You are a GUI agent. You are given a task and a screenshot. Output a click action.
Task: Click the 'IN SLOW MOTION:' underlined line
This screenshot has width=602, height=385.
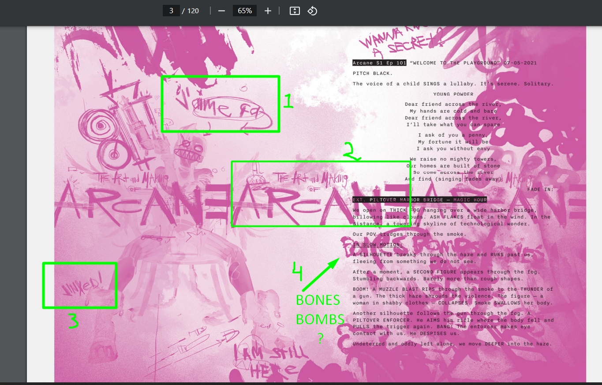click(x=378, y=244)
